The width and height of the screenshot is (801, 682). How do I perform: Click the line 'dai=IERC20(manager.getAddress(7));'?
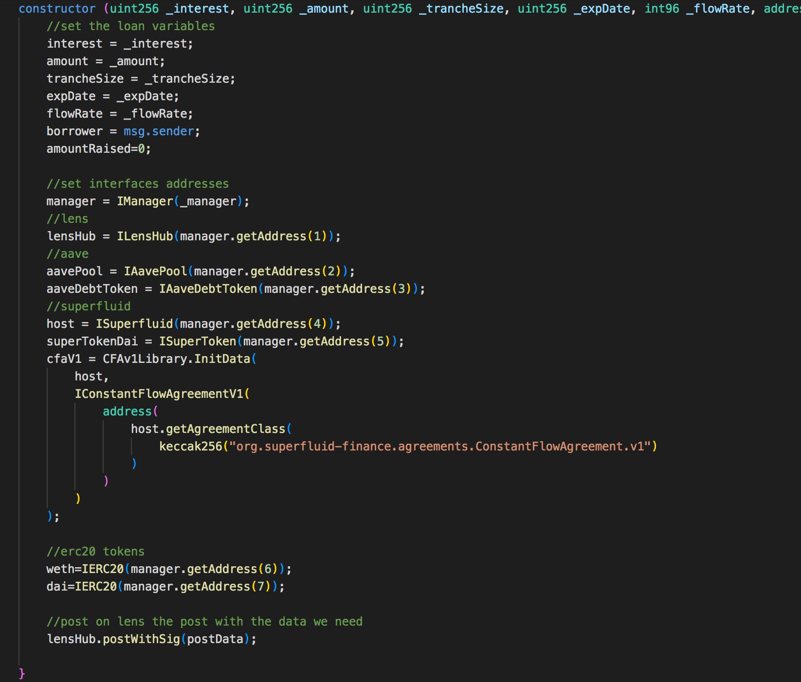point(166,587)
